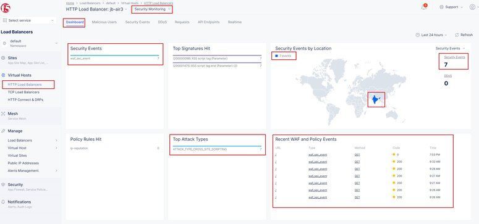The width and height of the screenshot is (479, 224).
Task: Open the Support dropdown menu
Action: point(451,7)
